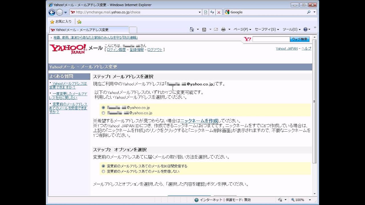This screenshot has width=365, height=205.
Task: Open the ページ(P) menu
Action: pos(242,29)
